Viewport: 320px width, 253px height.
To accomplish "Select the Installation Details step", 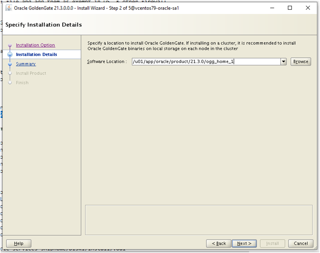I will (37, 54).
